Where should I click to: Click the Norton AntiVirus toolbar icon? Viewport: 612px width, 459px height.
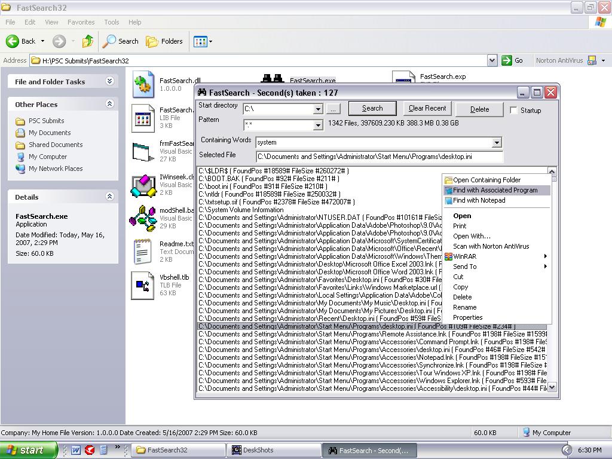tap(592, 60)
